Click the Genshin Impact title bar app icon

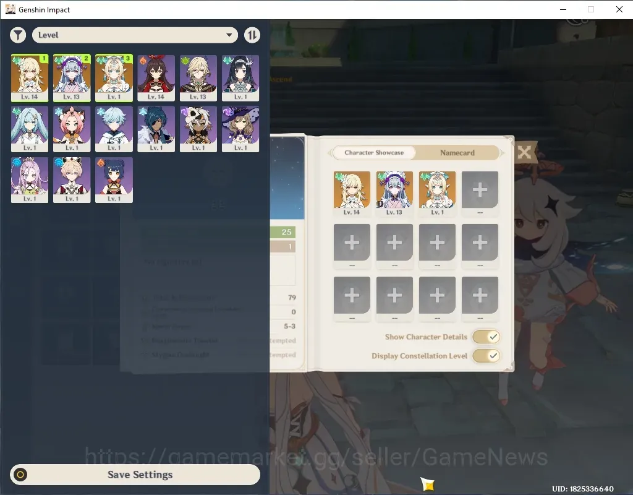tap(10, 9)
